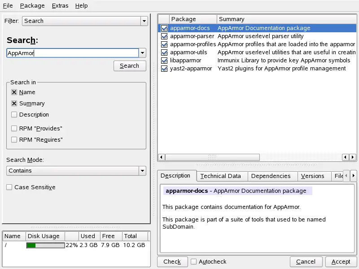Toggle the Autocheck checkbox
Screen dimensions: 359x269
coord(194,261)
